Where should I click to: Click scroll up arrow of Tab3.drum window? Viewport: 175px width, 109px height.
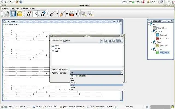tap(121, 24)
